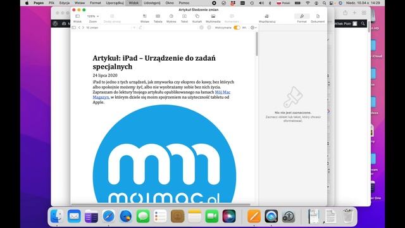This screenshot has height=228, width=405.
Task: Click the document vertical scrollbar
Action: (256, 44)
